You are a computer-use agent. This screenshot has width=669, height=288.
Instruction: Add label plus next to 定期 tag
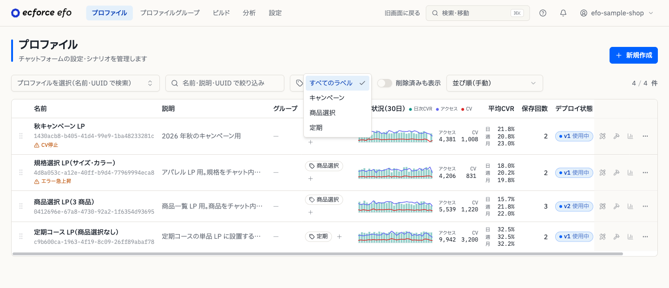(x=339, y=236)
